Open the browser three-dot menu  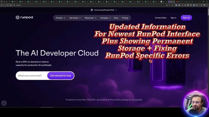(207, 5)
